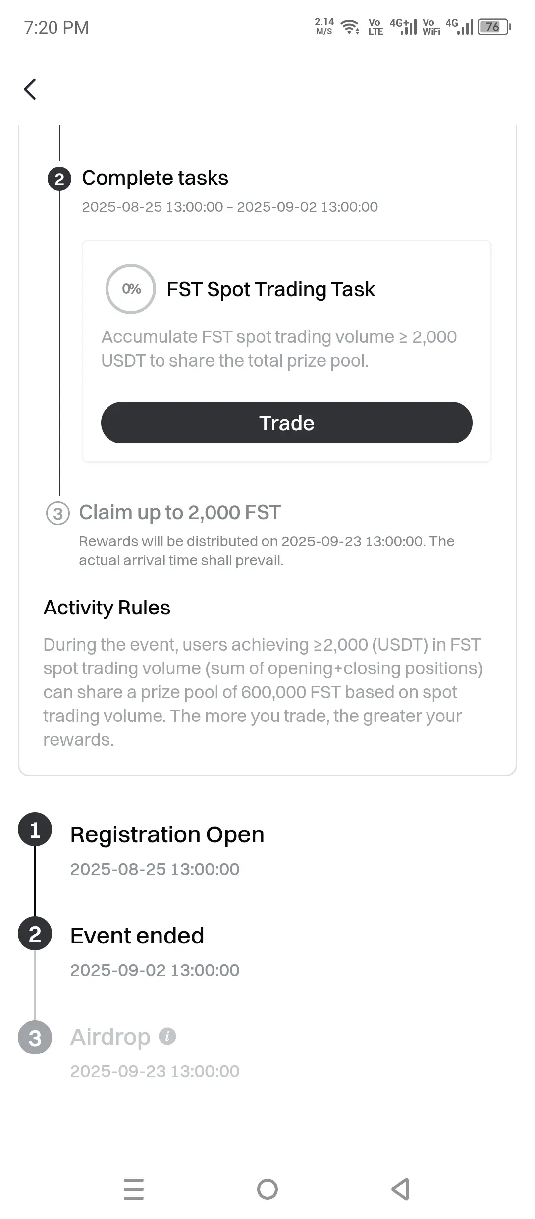Image resolution: width=535 pixels, height=1219 pixels.
Task: Tap the Complete tasks heading
Action: 155,178
